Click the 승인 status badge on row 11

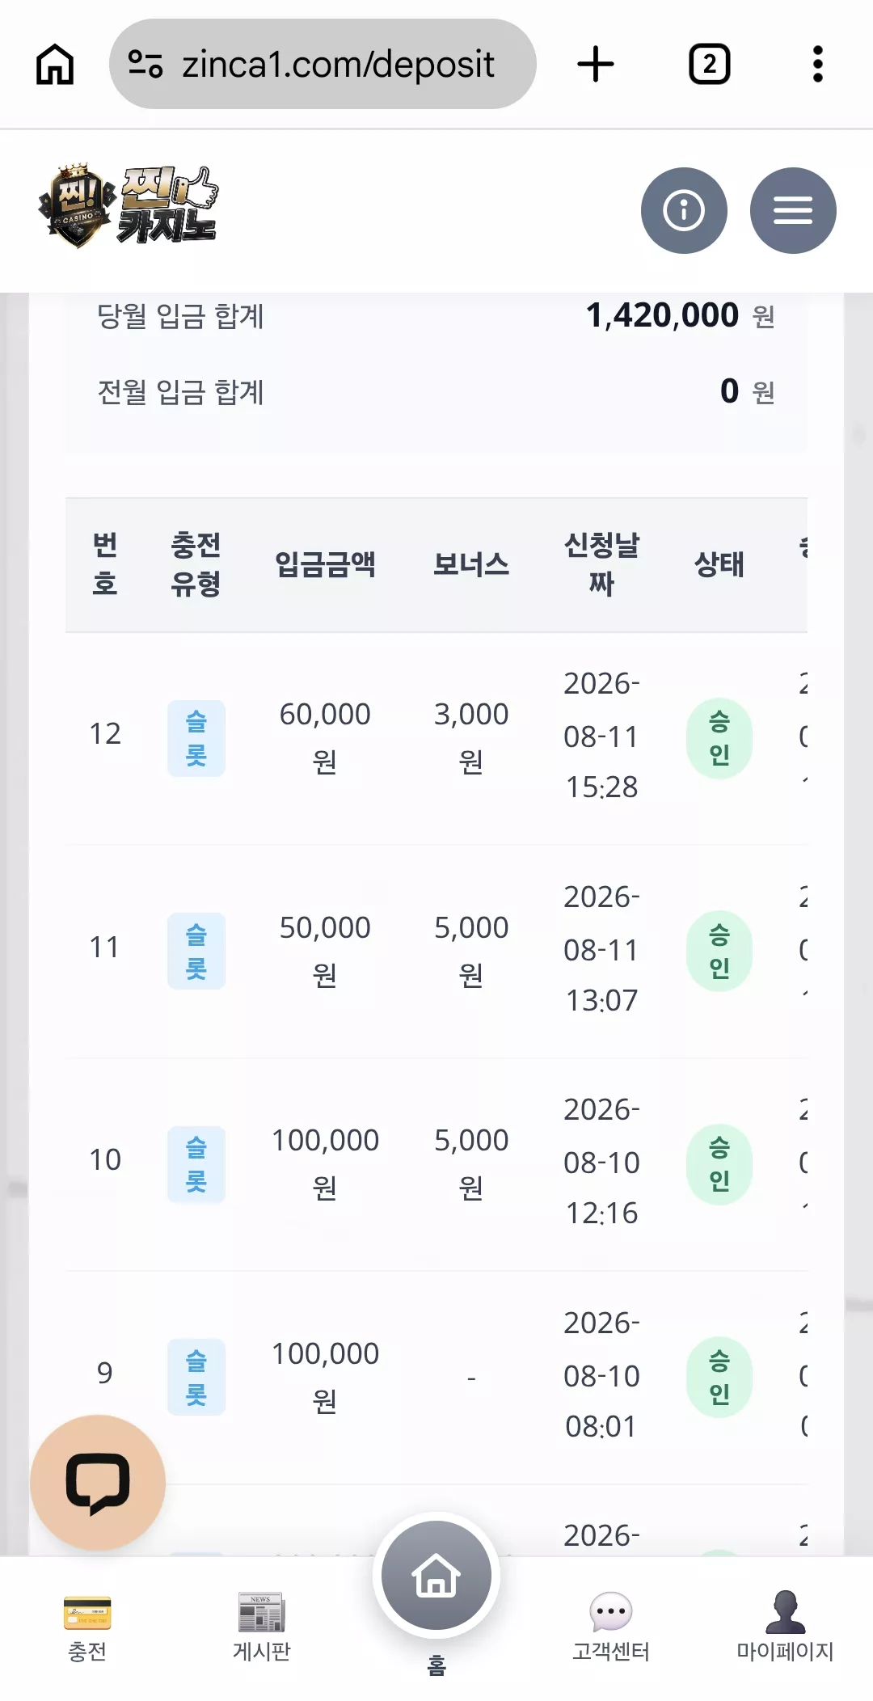[x=719, y=952]
